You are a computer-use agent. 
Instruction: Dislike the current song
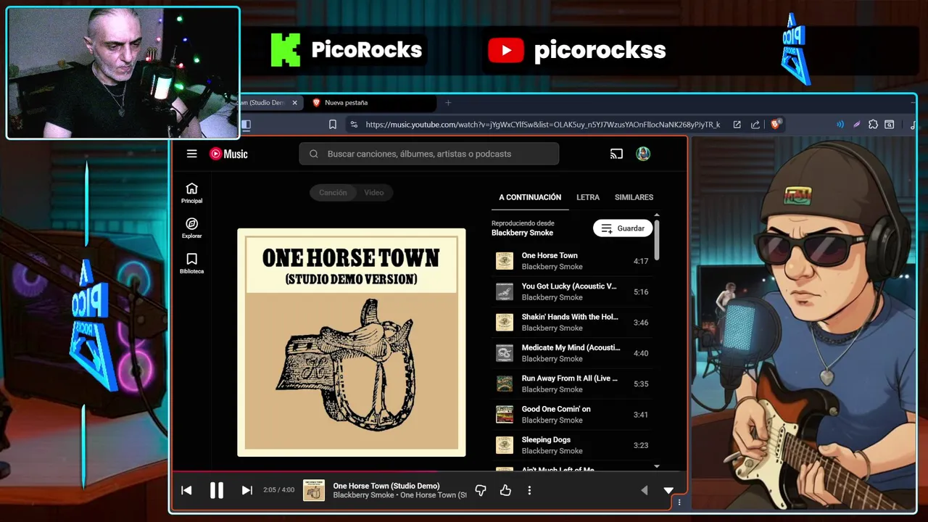(480, 490)
